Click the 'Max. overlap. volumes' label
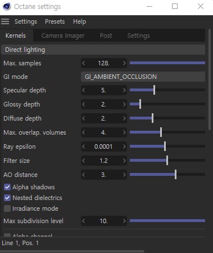Screen dimensions: 213x253 coord(35,132)
